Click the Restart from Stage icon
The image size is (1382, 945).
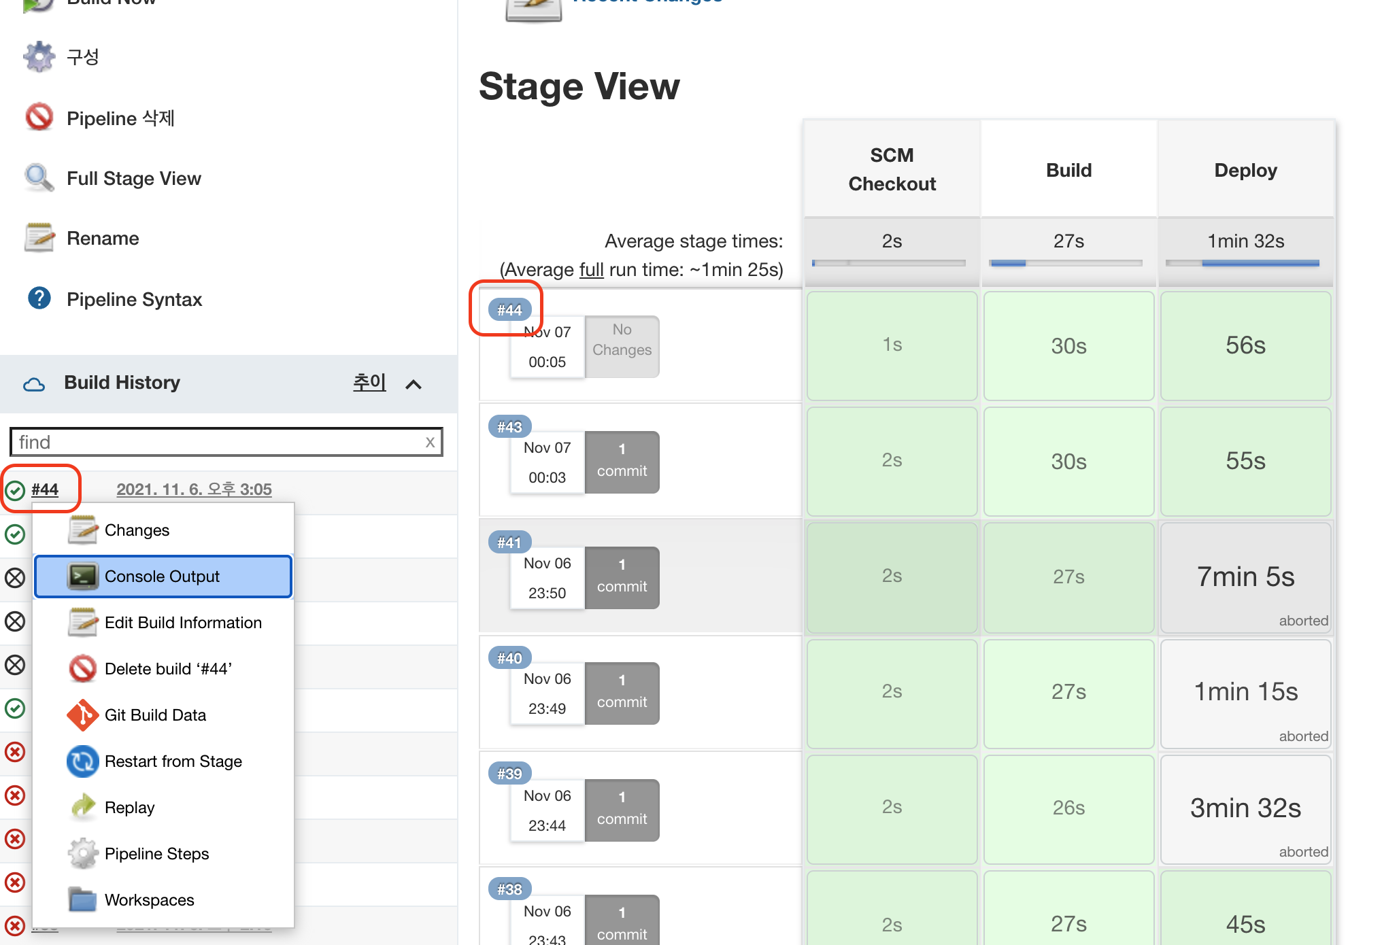(x=83, y=761)
